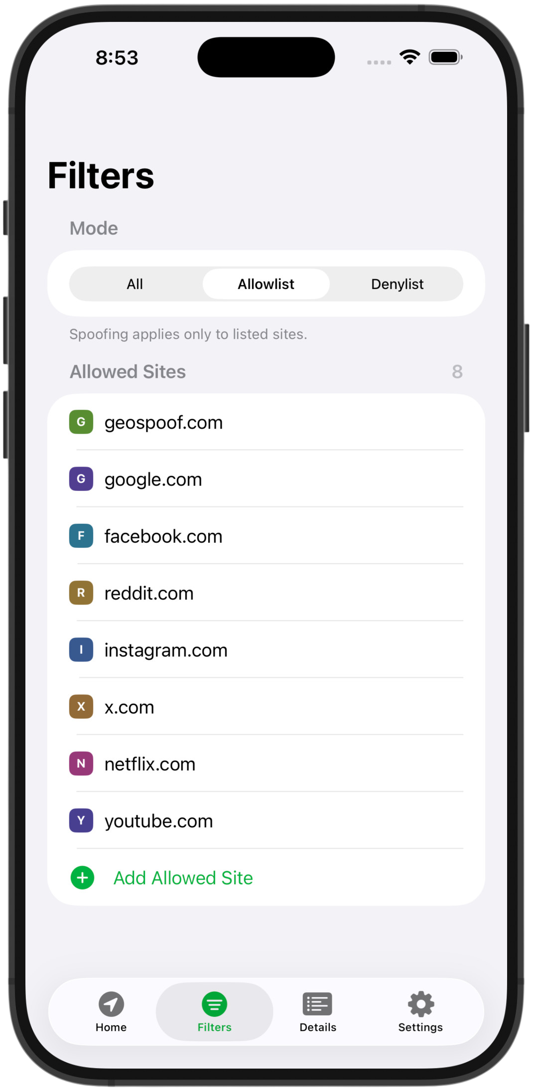Open the Settings gear icon

click(x=421, y=1004)
